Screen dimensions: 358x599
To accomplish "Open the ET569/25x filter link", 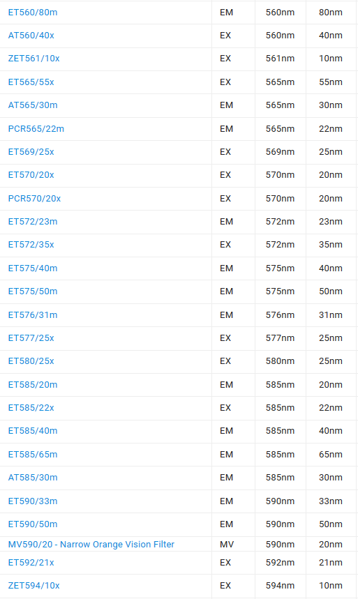I will coord(31,151).
